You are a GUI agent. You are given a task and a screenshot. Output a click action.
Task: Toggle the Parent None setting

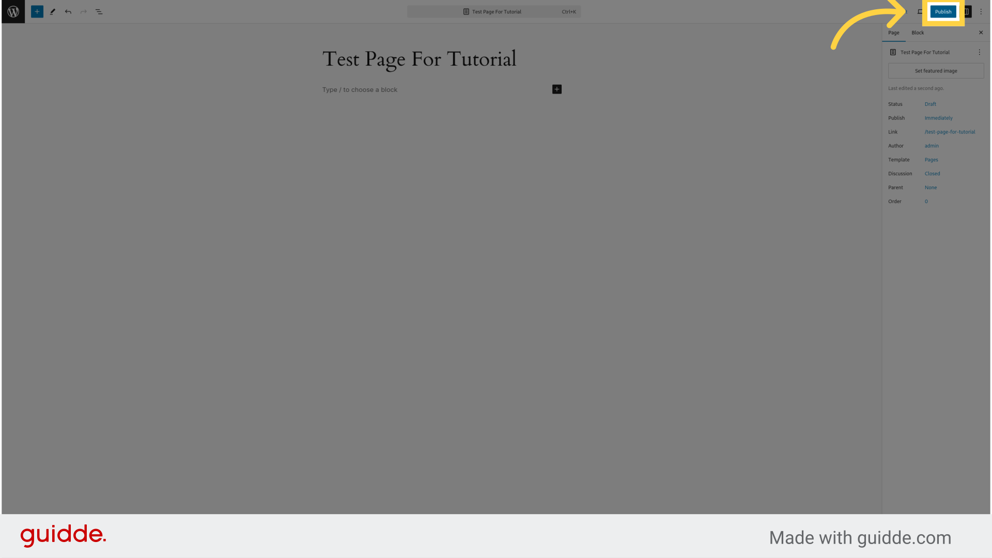(x=930, y=187)
